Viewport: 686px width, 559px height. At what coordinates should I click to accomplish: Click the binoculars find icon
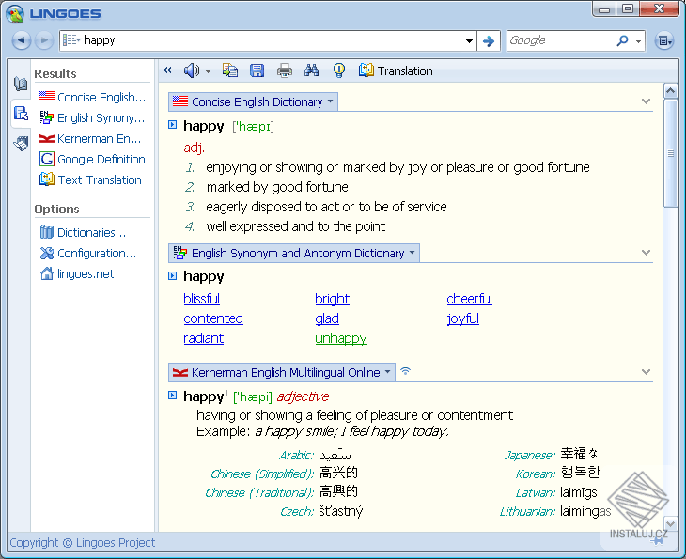[x=312, y=70]
